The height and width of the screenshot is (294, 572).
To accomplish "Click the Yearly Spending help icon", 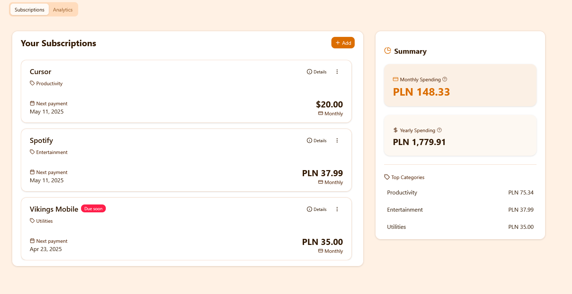I will point(439,130).
